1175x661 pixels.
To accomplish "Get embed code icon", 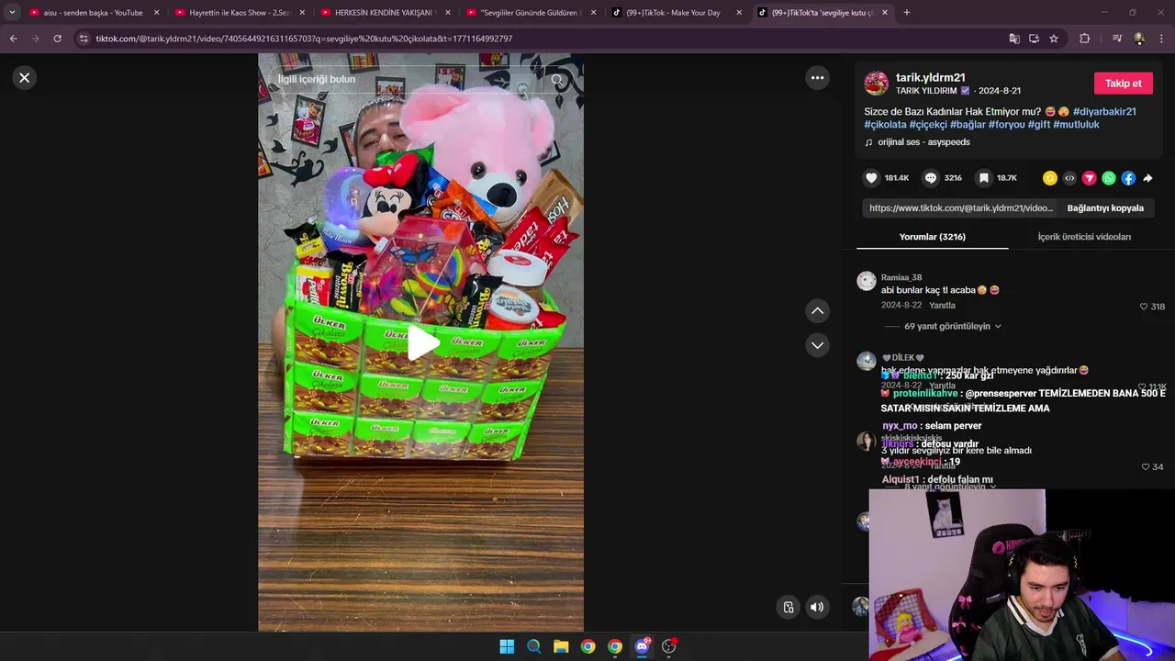I will [1069, 178].
